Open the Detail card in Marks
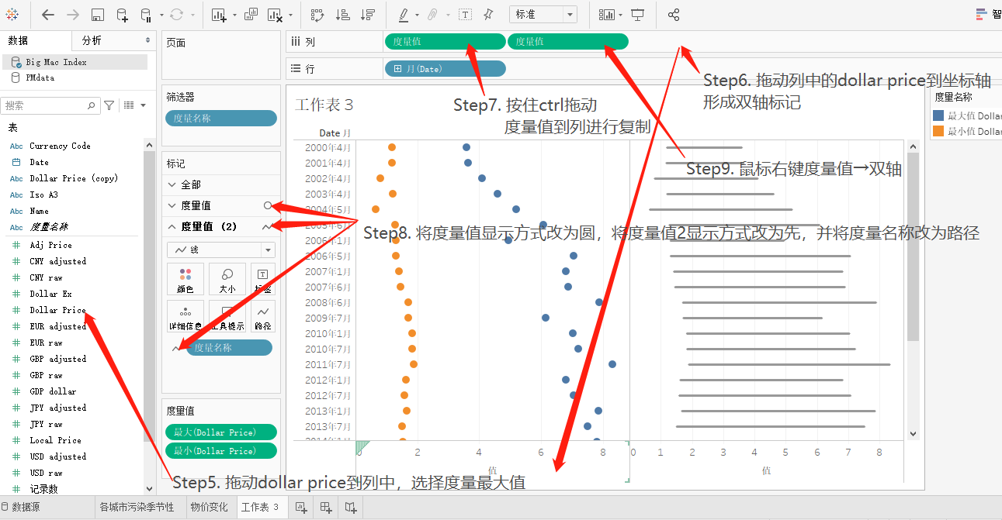1002x520 pixels. pyautogui.click(x=185, y=316)
